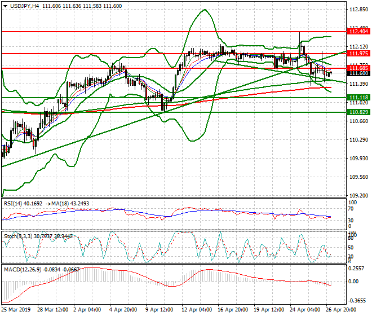Click the MACD scale value -0.3655
This screenshot has width=372, height=316.
[x=357, y=301]
